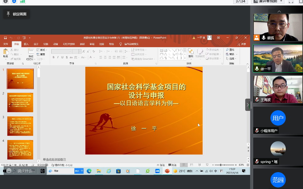
Task: Click the 共享 share button
Action: click(x=242, y=44)
